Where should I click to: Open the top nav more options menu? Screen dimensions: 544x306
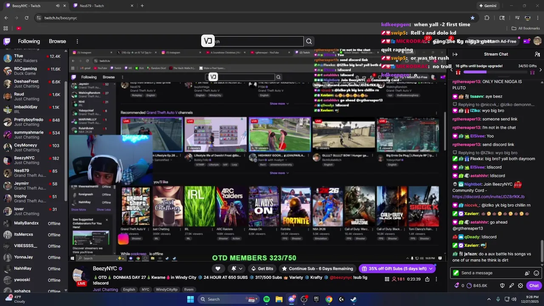point(77,41)
